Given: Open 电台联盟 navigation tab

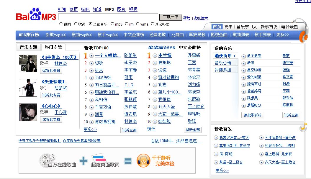Looking at the screenshot, I should coord(289,27).
